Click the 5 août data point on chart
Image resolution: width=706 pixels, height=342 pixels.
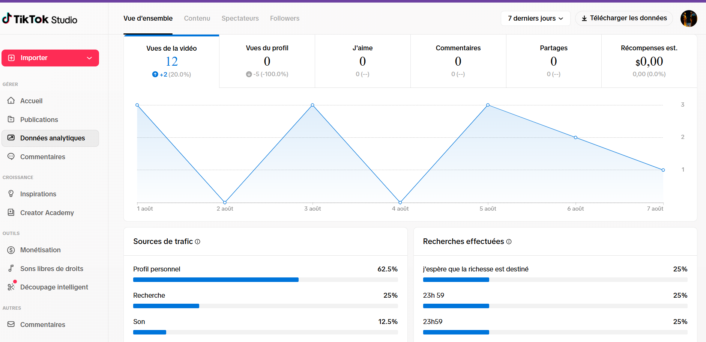click(x=488, y=105)
